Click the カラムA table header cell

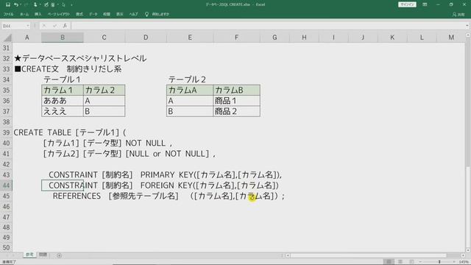click(190, 90)
